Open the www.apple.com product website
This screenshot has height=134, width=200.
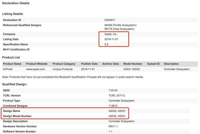pos(35,69)
